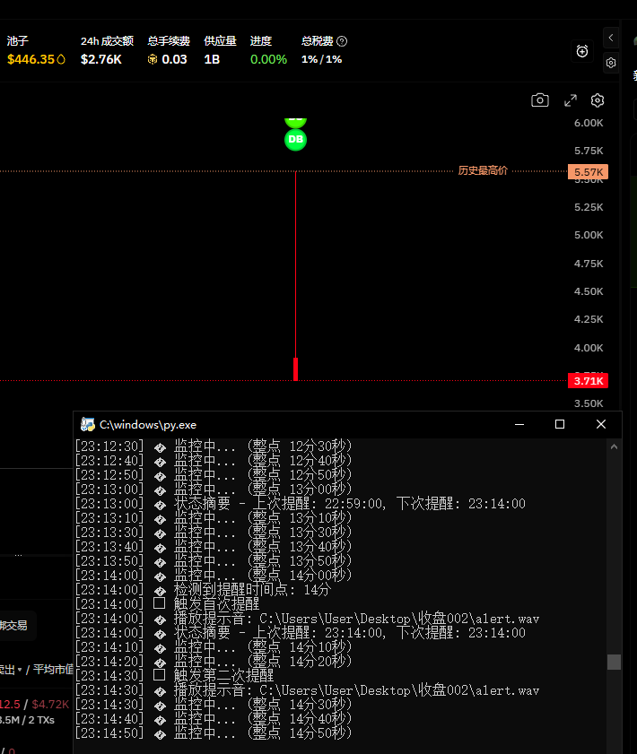Click the py.exe console window icon
The height and width of the screenshot is (754, 637).
coord(88,424)
